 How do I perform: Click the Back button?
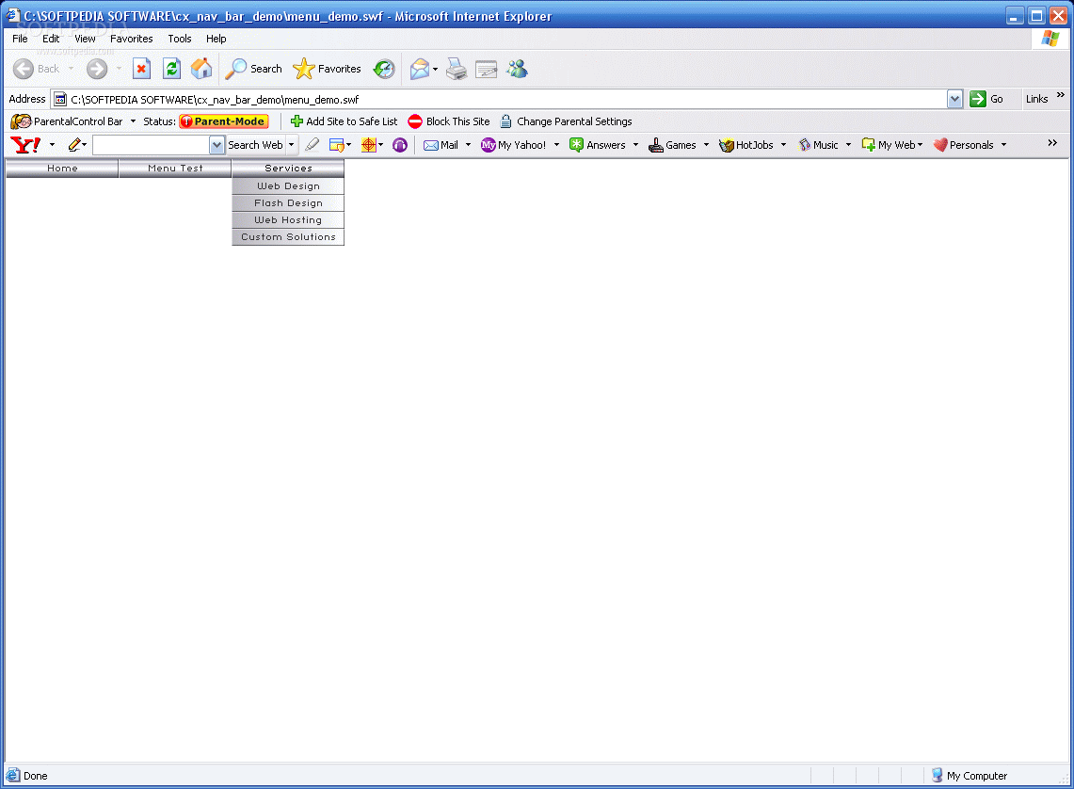(x=37, y=69)
